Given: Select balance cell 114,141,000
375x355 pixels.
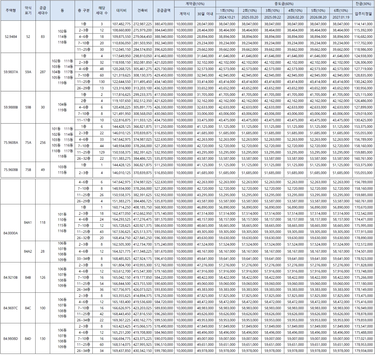Looking at the screenshot, I should tap(363, 24).
